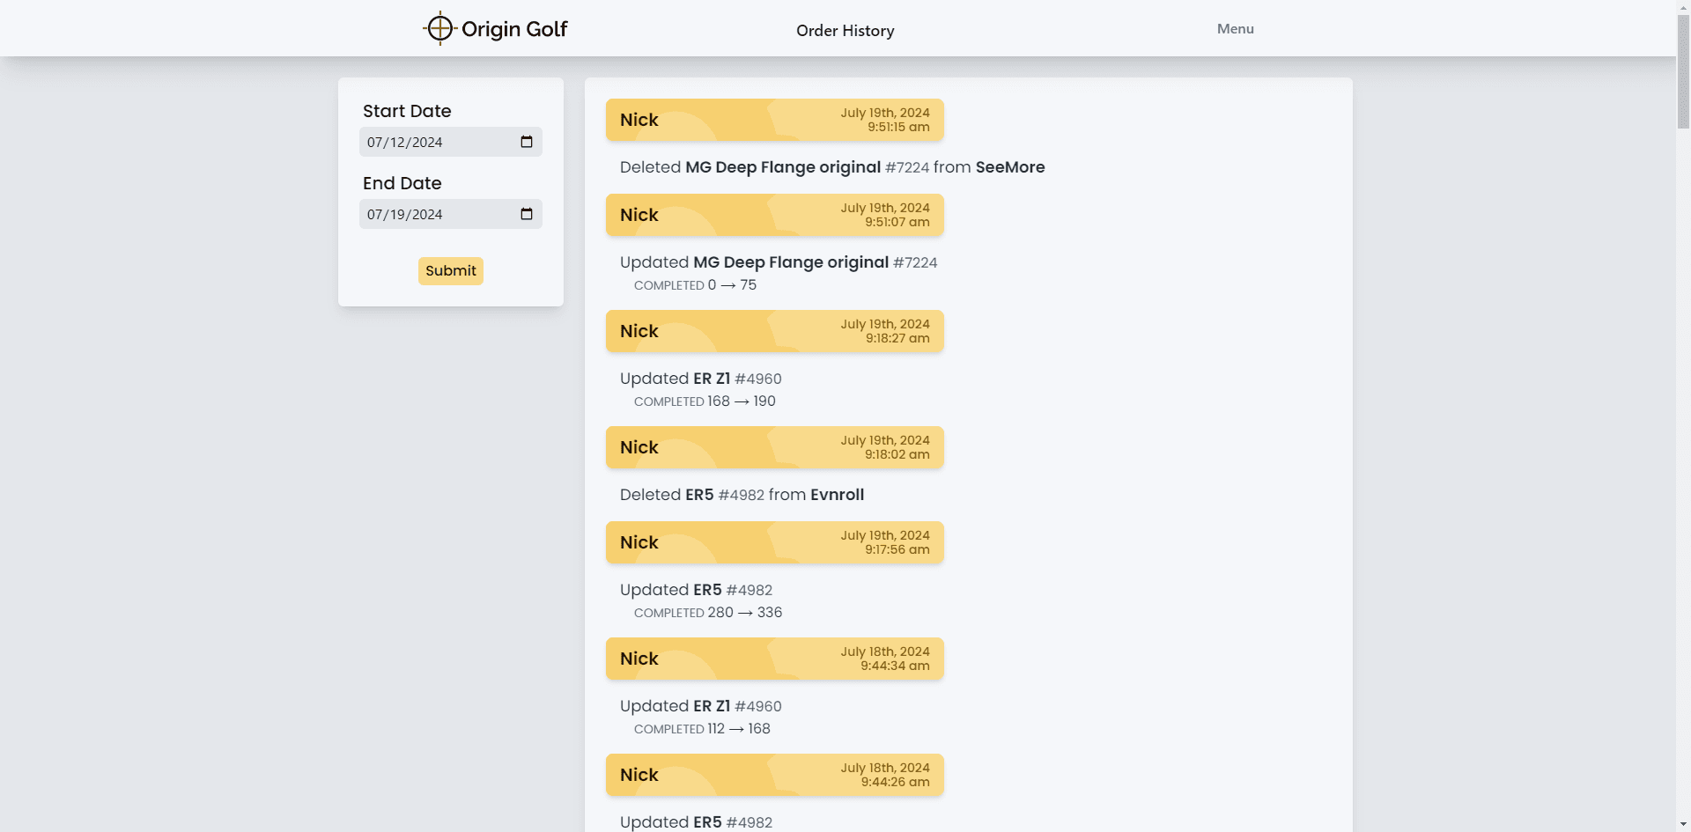Select Nick's entry from 9:18:27 am

point(774,331)
